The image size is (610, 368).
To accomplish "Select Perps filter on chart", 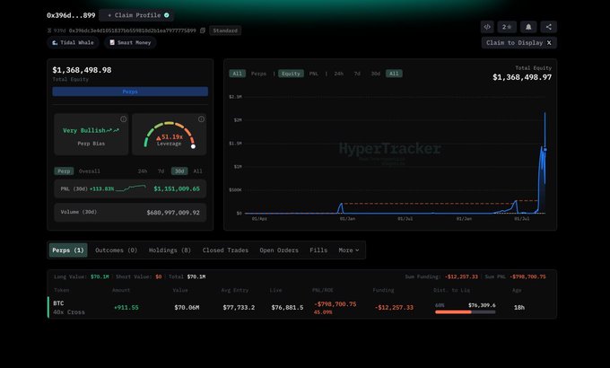I will 258,74.
